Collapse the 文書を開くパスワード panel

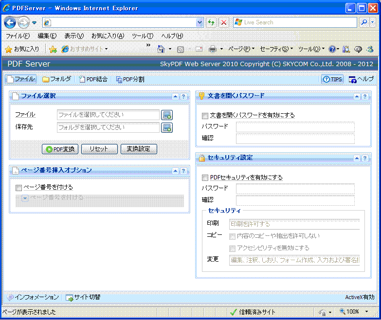click(x=356, y=96)
